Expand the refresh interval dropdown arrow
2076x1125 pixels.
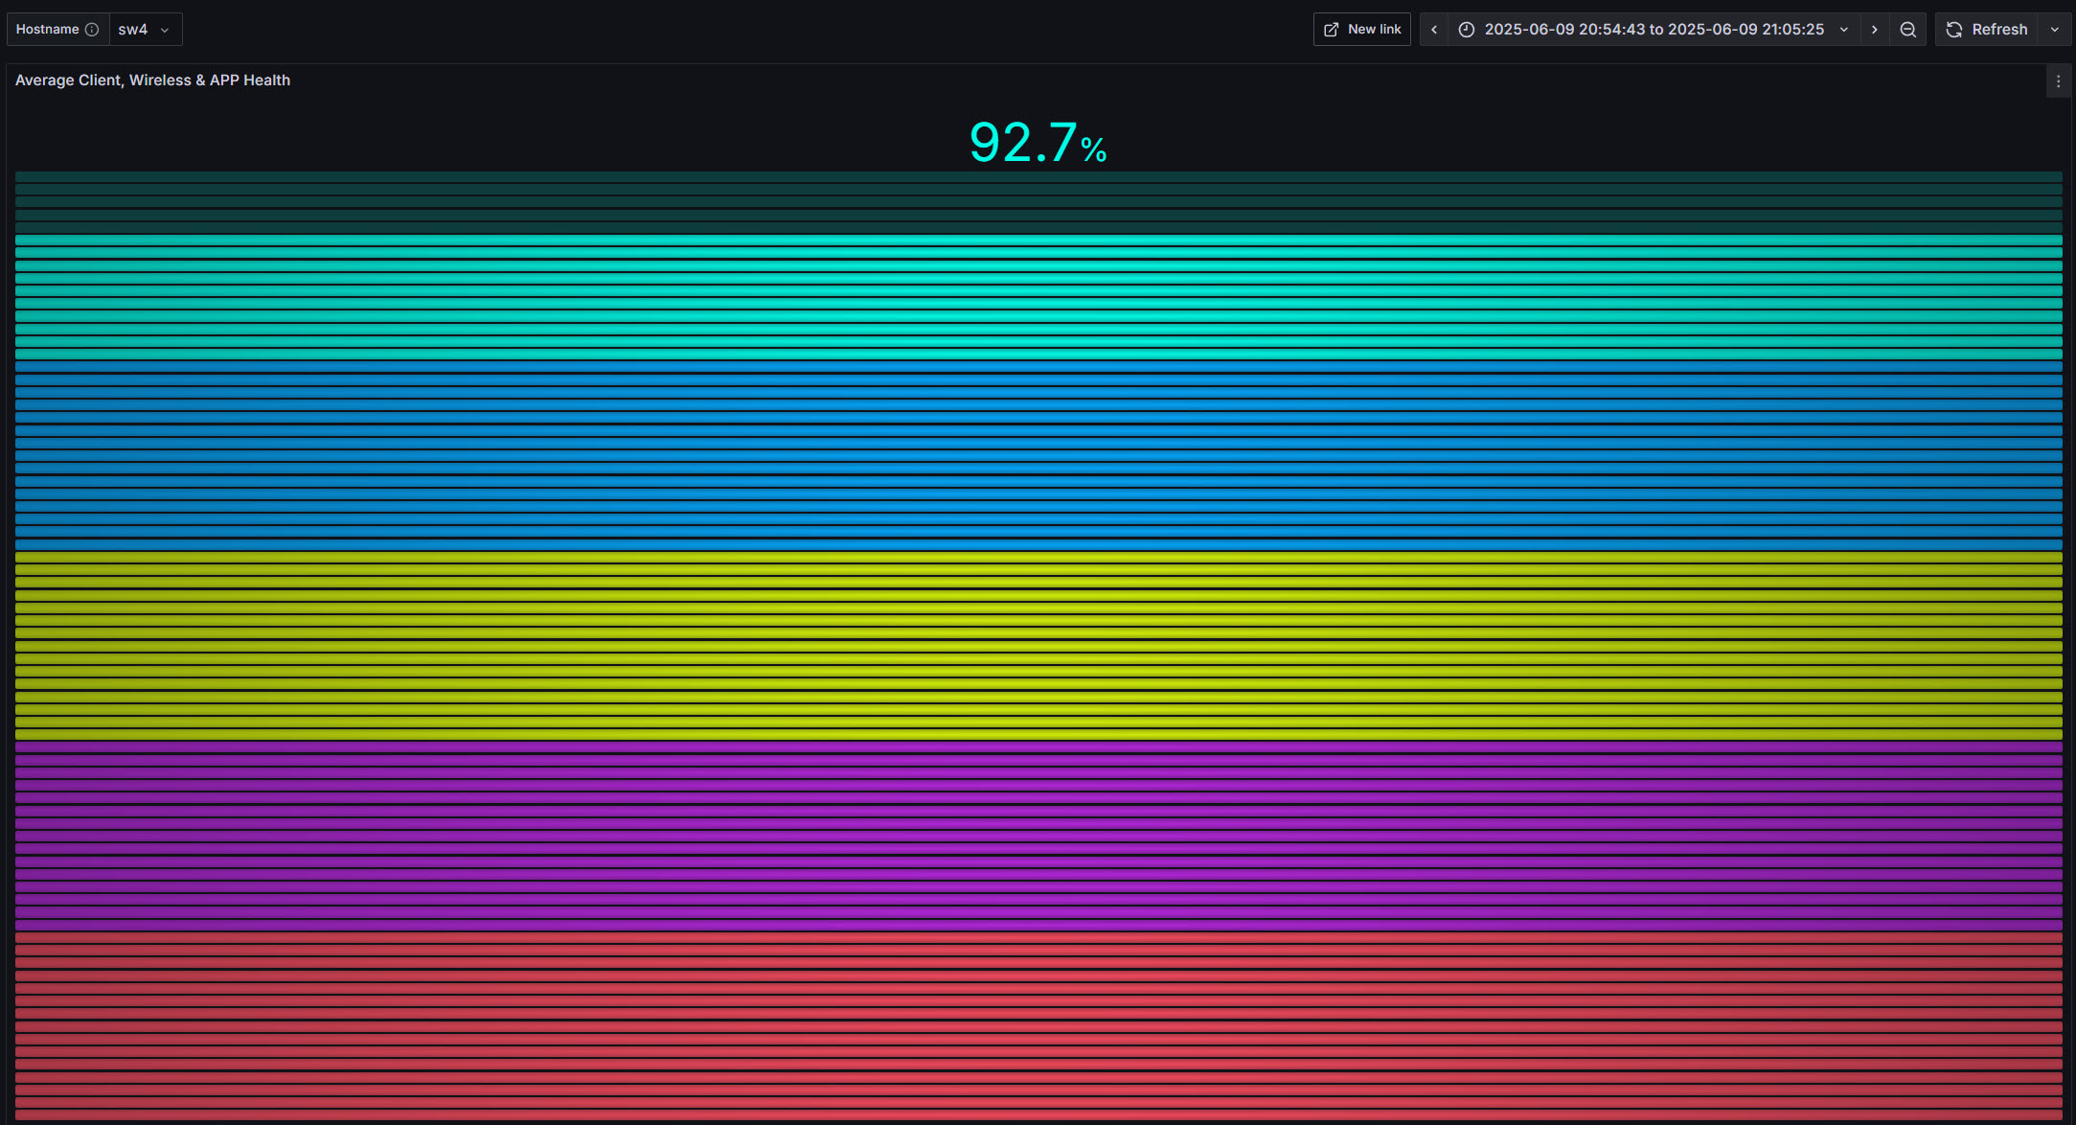point(2054,30)
